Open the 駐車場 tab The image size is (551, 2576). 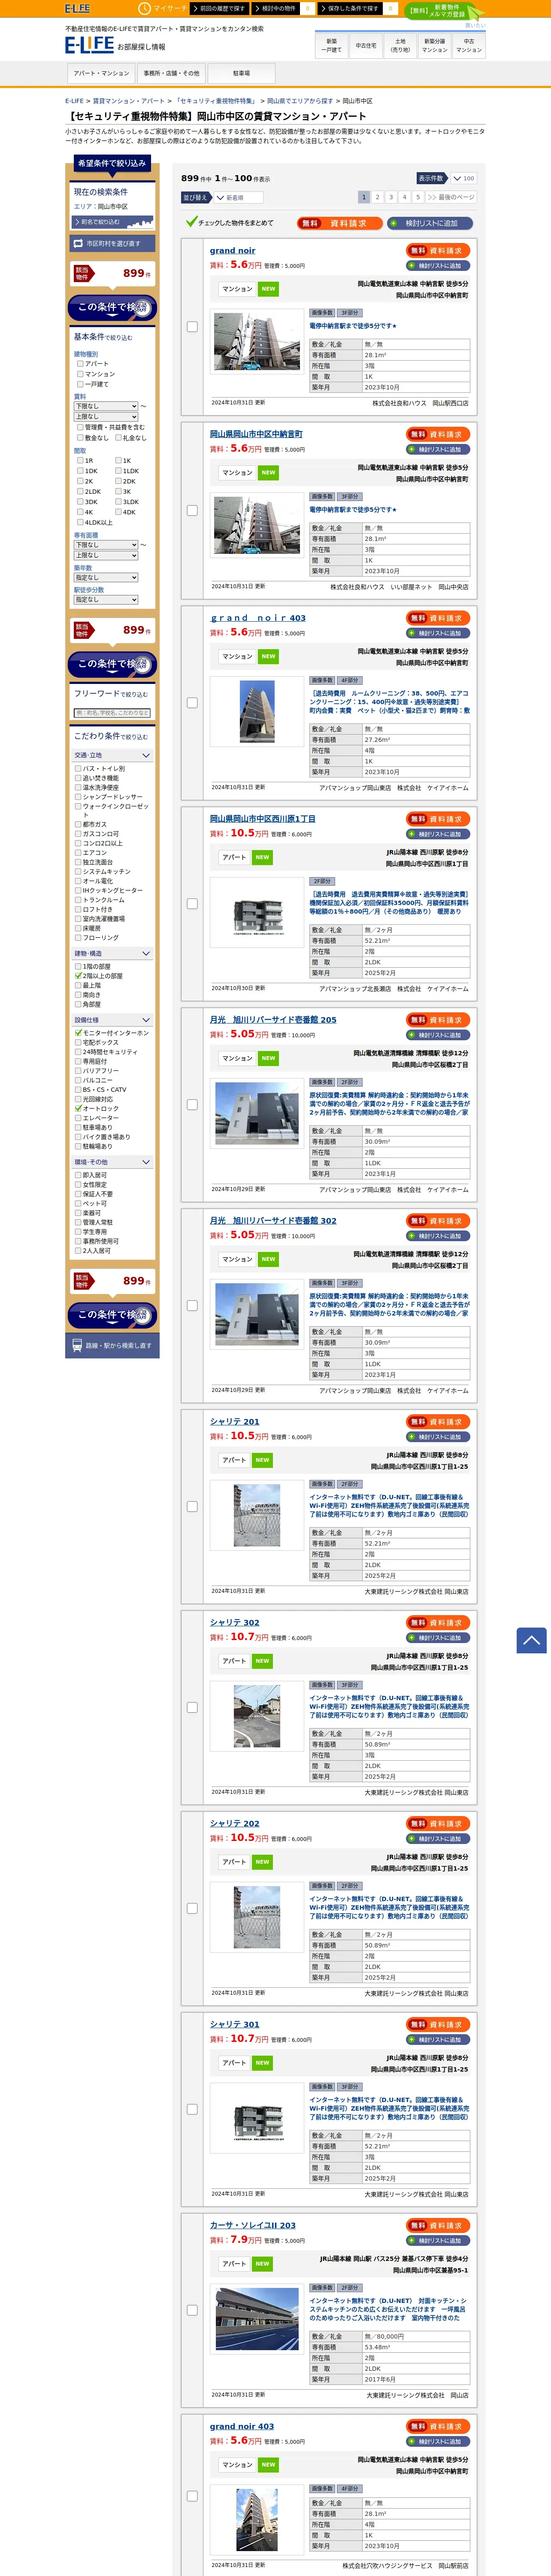click(x=241, y=73)
